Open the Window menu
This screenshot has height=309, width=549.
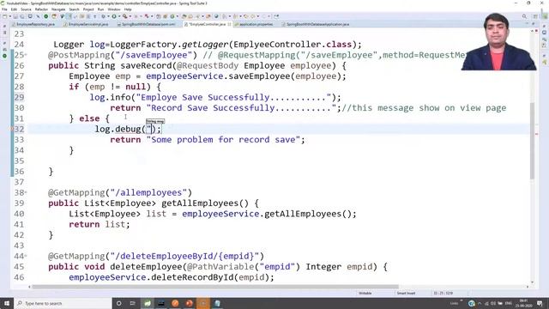[x=114, y=9]
